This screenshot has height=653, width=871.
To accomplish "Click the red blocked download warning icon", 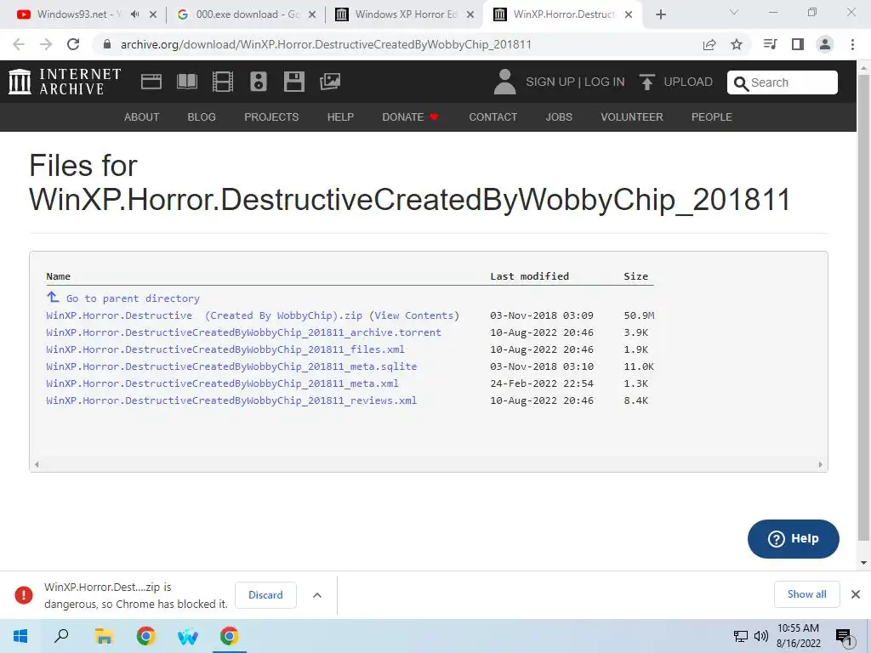I will pyautogui.click(x=23, y=594).
